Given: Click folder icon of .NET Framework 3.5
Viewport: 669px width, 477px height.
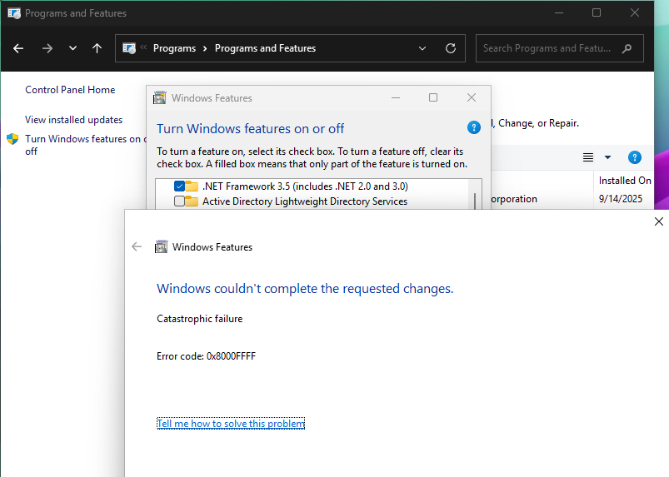Looking at the screenshot, I should 192,186.
